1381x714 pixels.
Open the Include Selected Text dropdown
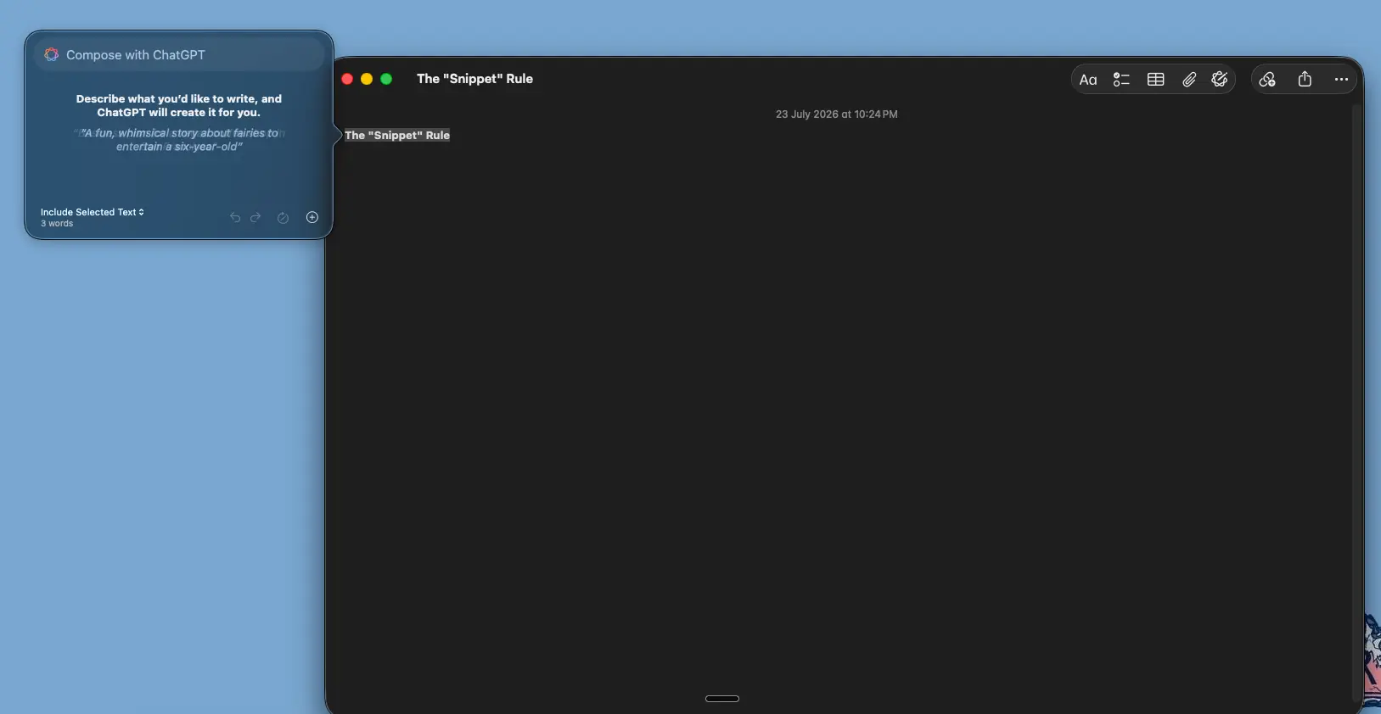(x=93, y=212)
